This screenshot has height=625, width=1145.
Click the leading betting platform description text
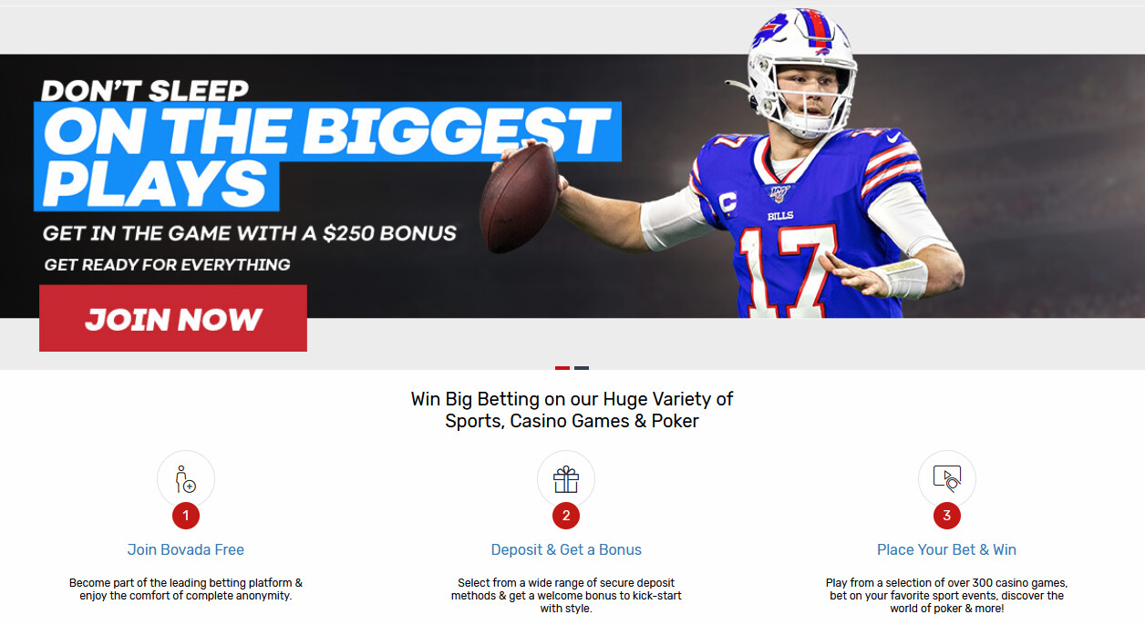click(x=186, y=589)
